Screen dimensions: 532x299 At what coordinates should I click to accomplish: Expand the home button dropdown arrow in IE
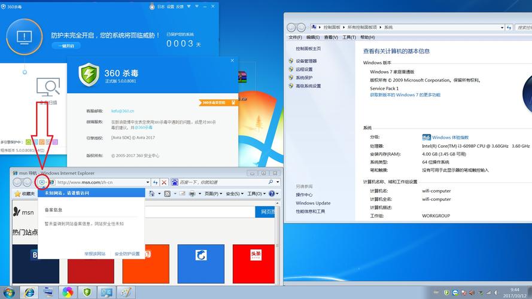pos(159,194)
